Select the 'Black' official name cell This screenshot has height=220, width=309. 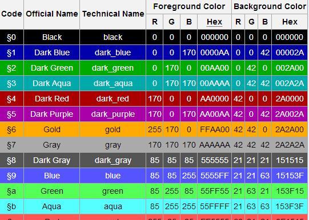[x=52, y=37]
